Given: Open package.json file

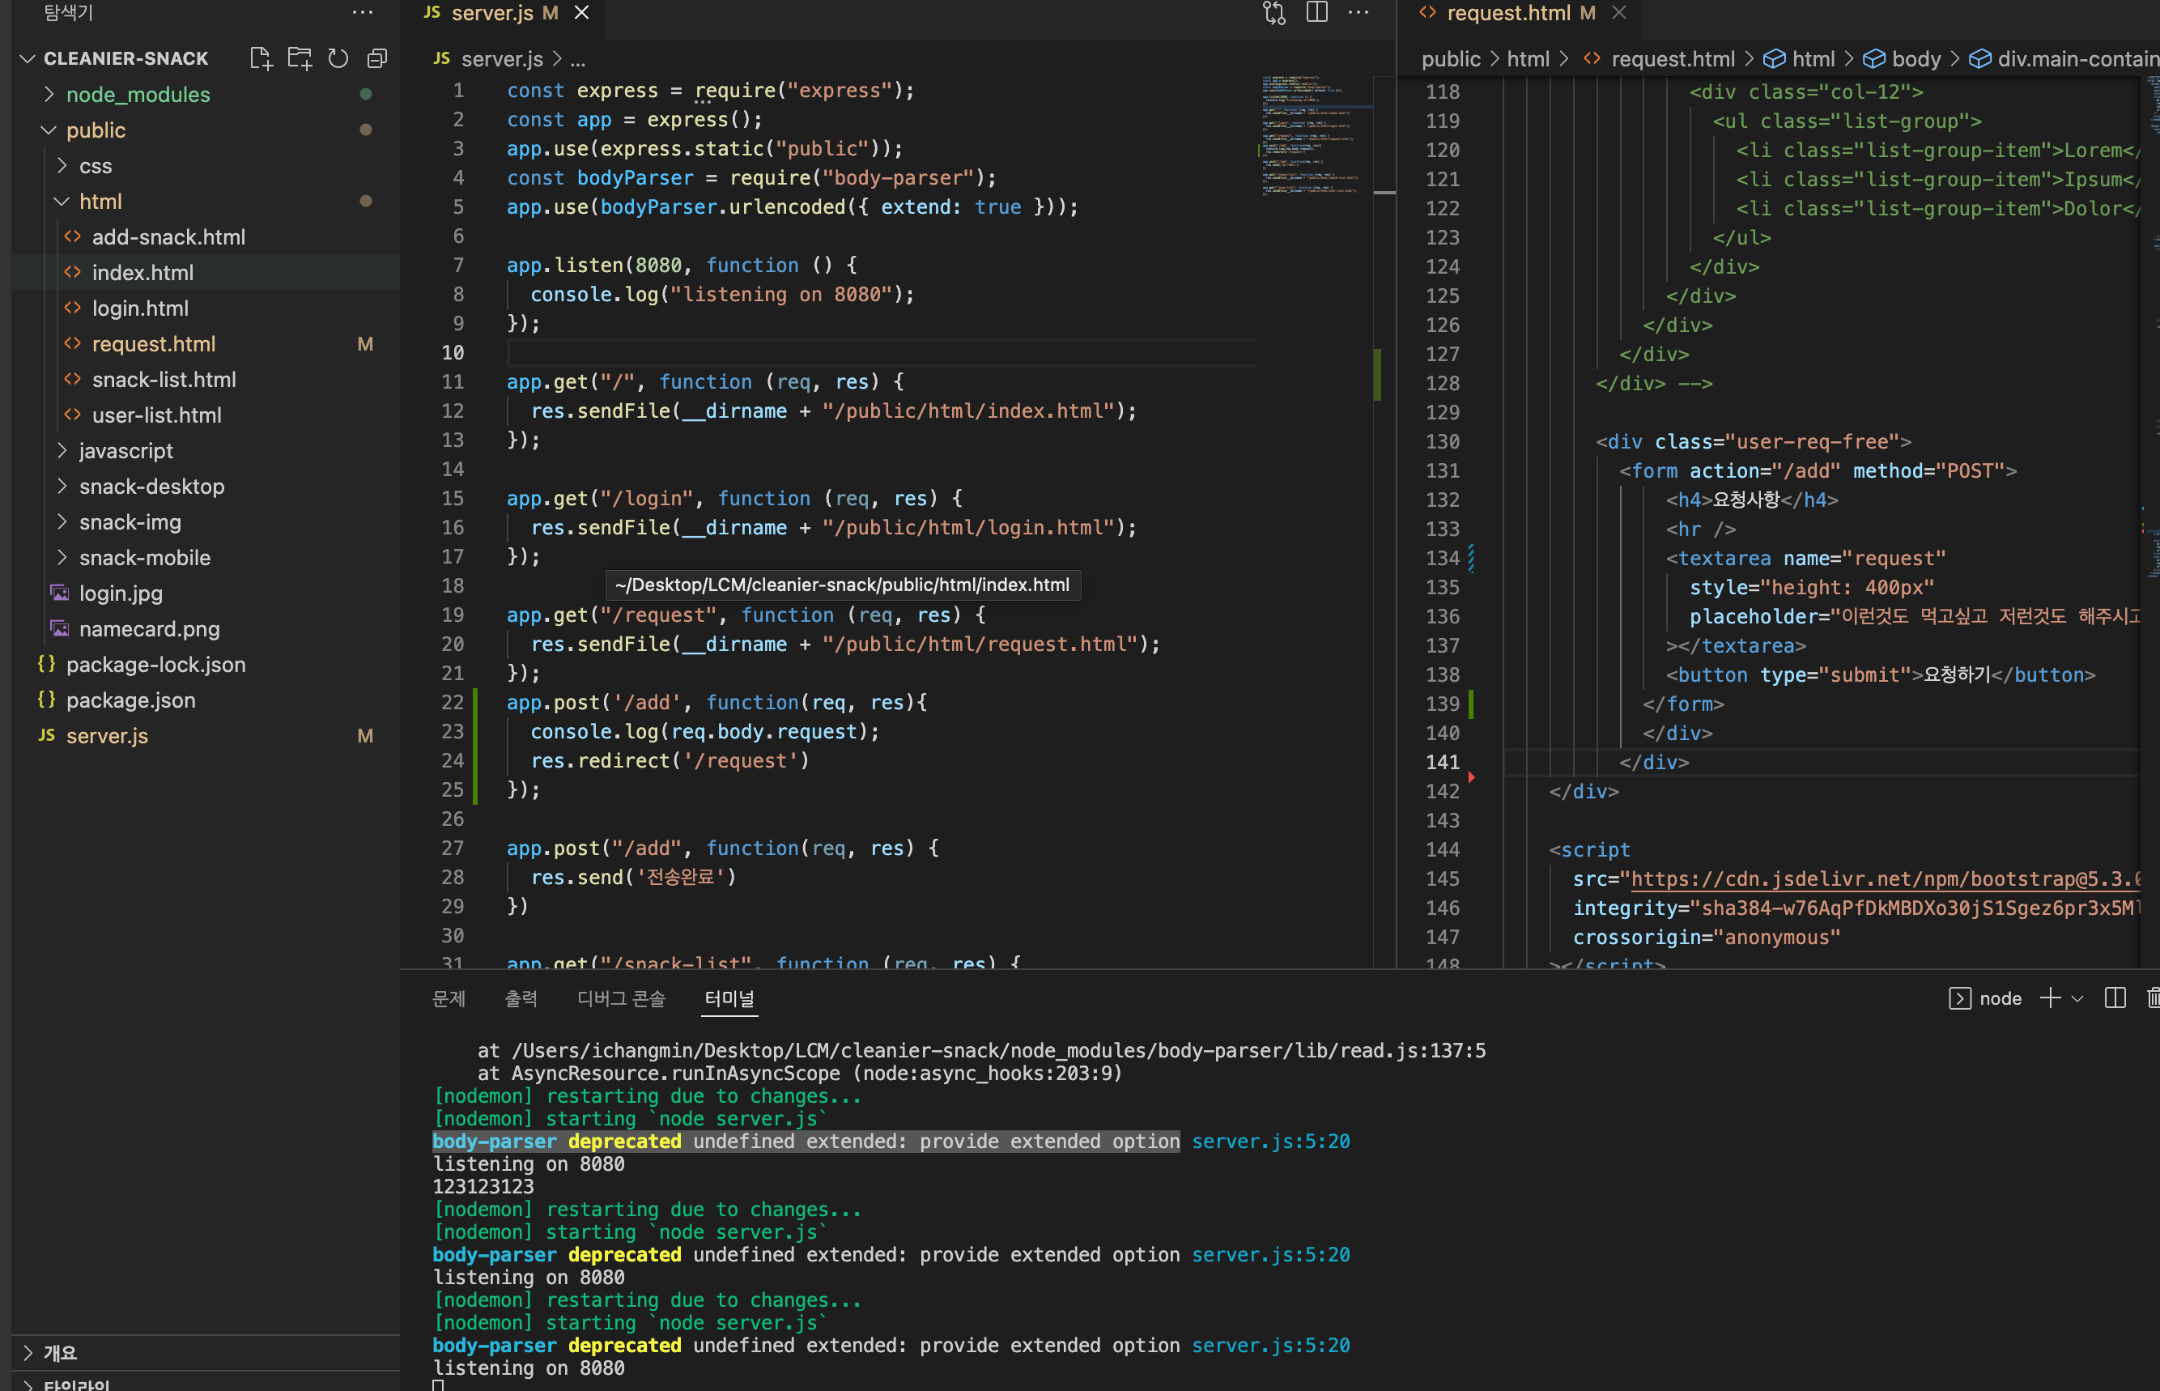Looking at the screenshot, I should pos(130,700).
